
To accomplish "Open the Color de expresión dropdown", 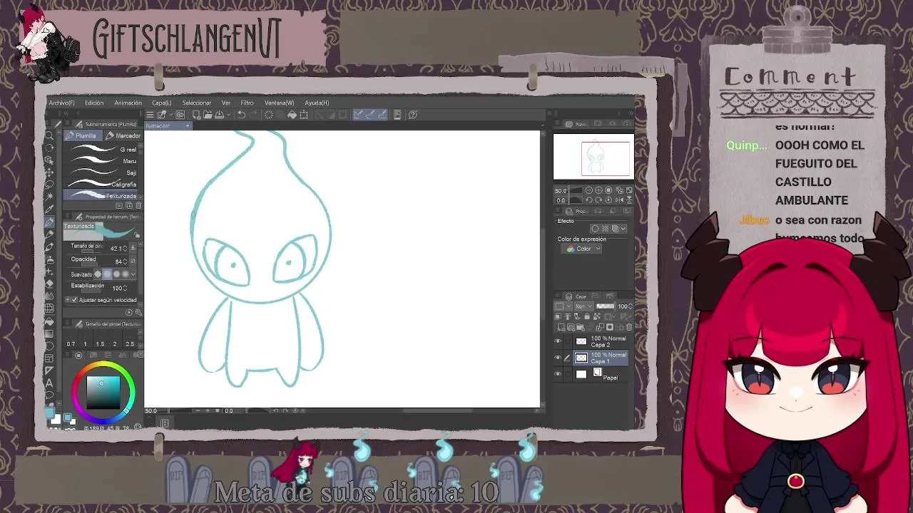I will [x=581, y=249].
